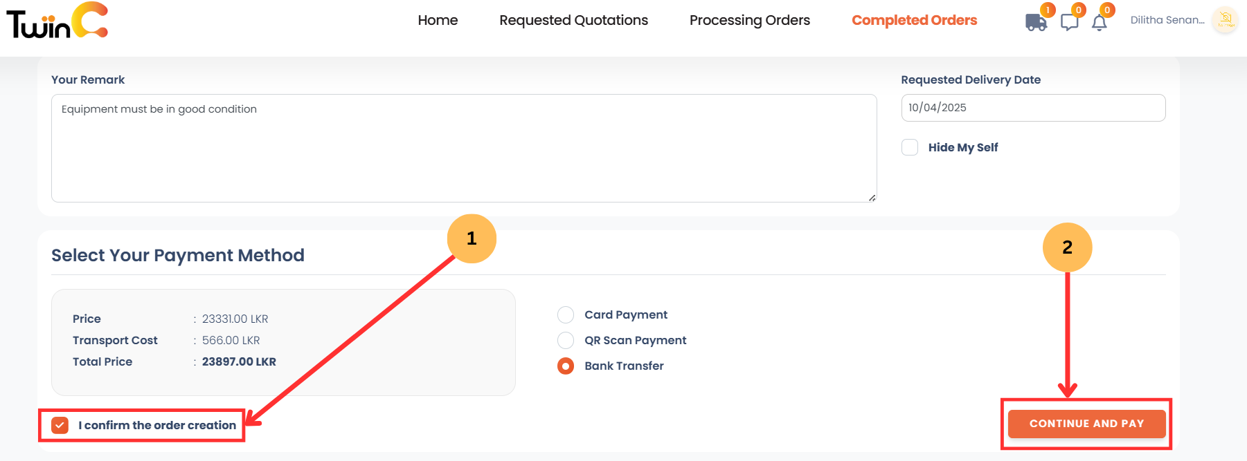This screenshot has height=461, width=1247.
Task: Open Requested Quotations
Action: coord(573,20)
